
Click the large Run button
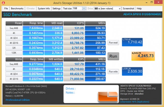coord(113,56)
